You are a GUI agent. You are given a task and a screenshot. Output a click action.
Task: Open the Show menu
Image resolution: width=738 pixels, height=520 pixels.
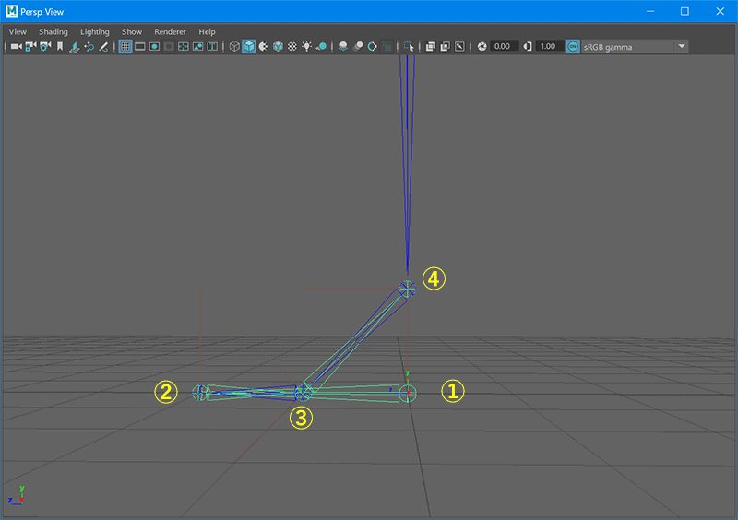(132, 31)
